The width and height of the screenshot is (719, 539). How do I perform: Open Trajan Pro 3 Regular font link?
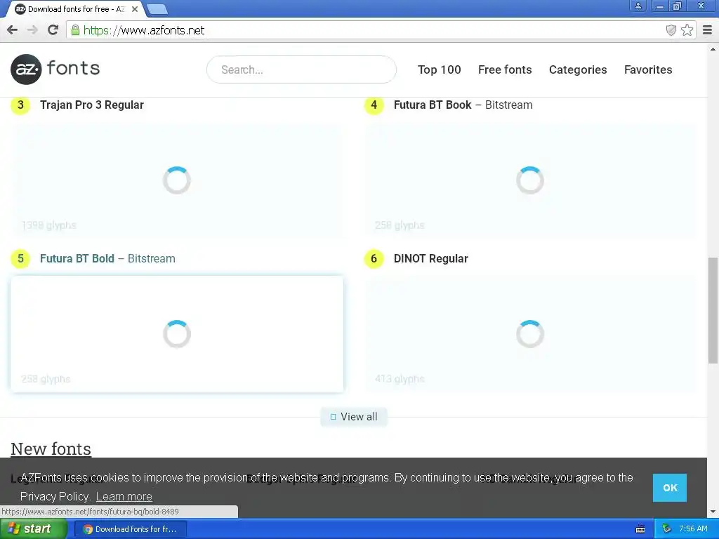coord(92,105)
